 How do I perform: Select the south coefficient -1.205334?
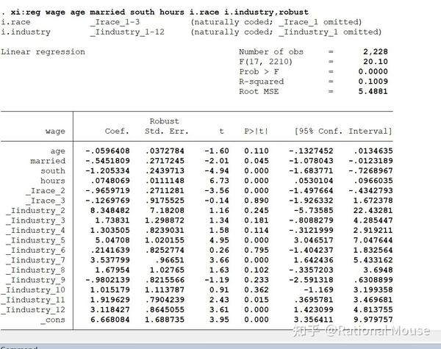point(107,170)
